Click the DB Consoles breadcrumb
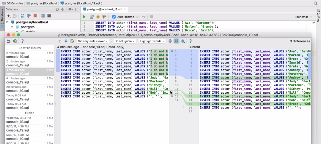Image resolution: width=321 pixels, height=144 pixels. 12,3
